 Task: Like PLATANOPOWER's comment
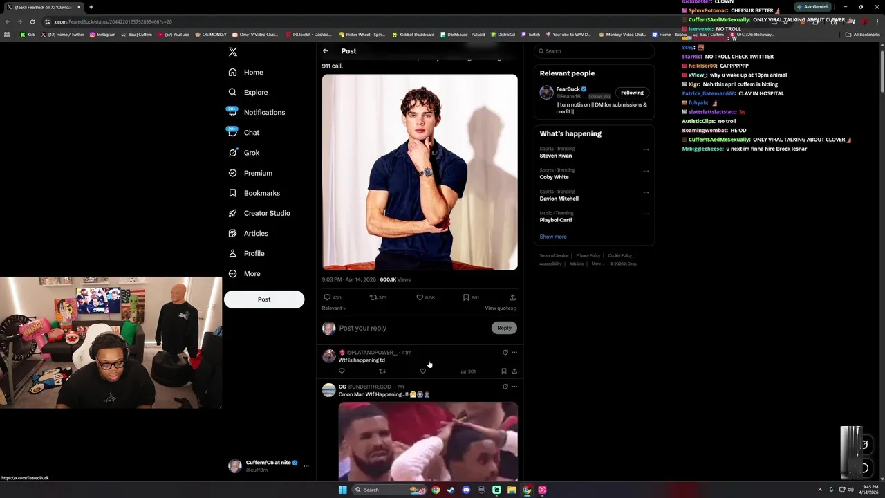422,371
